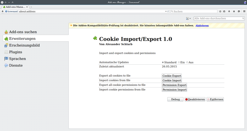Viewport: 247px width, 131px height.
Task: Click the Permission Export button
Action: click(x=174, y=85)
